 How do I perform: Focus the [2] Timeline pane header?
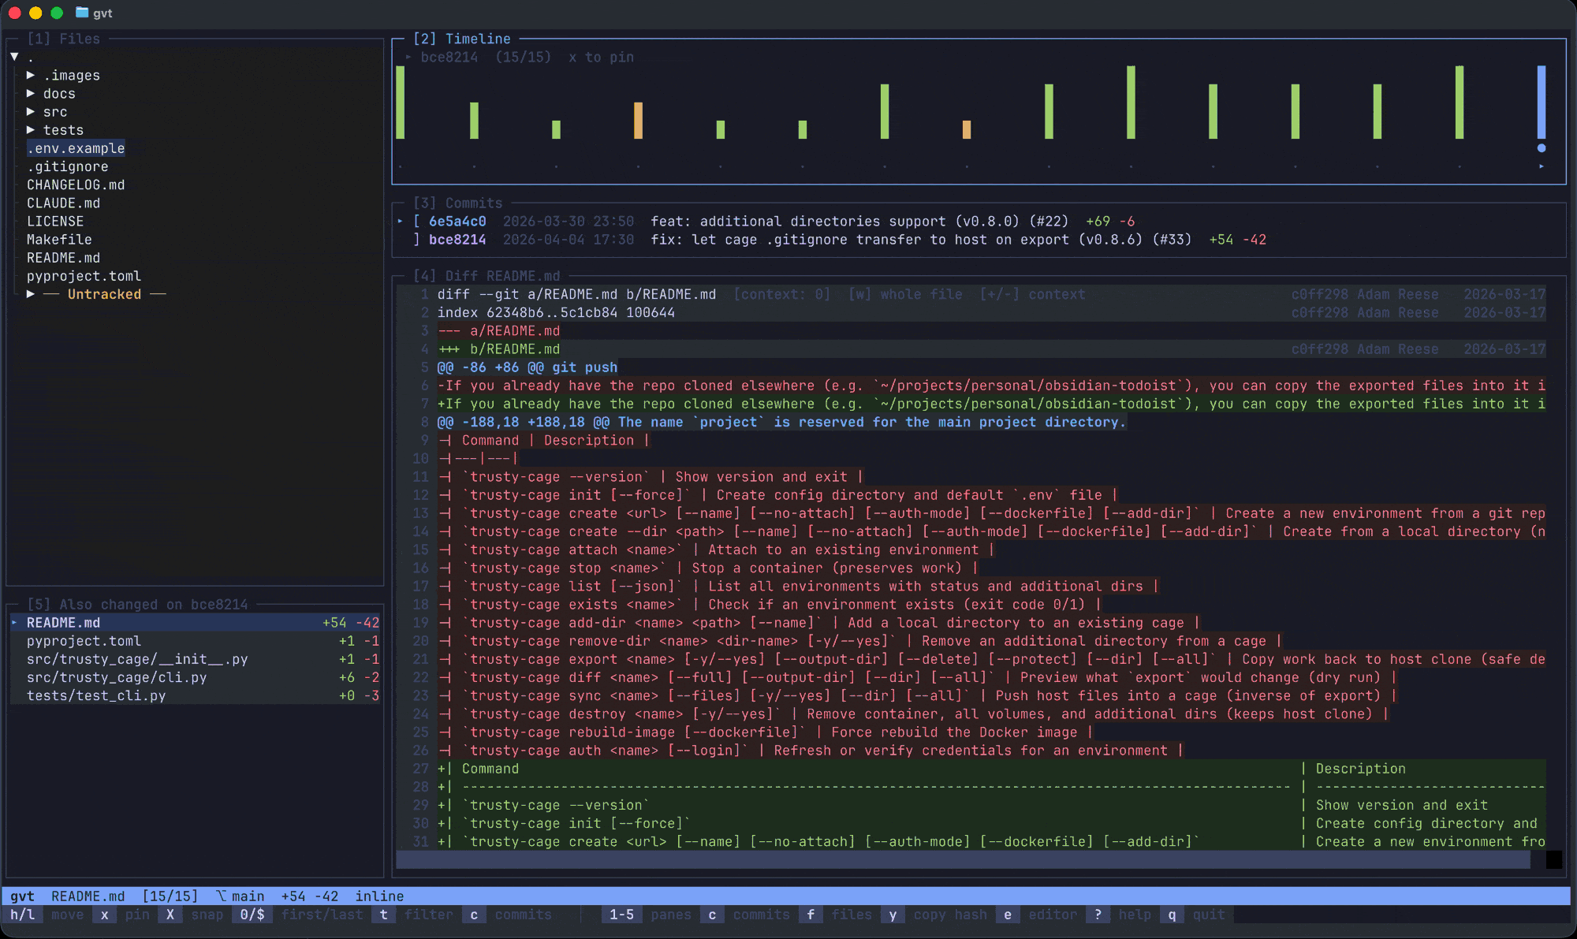[x=462, y=39]
